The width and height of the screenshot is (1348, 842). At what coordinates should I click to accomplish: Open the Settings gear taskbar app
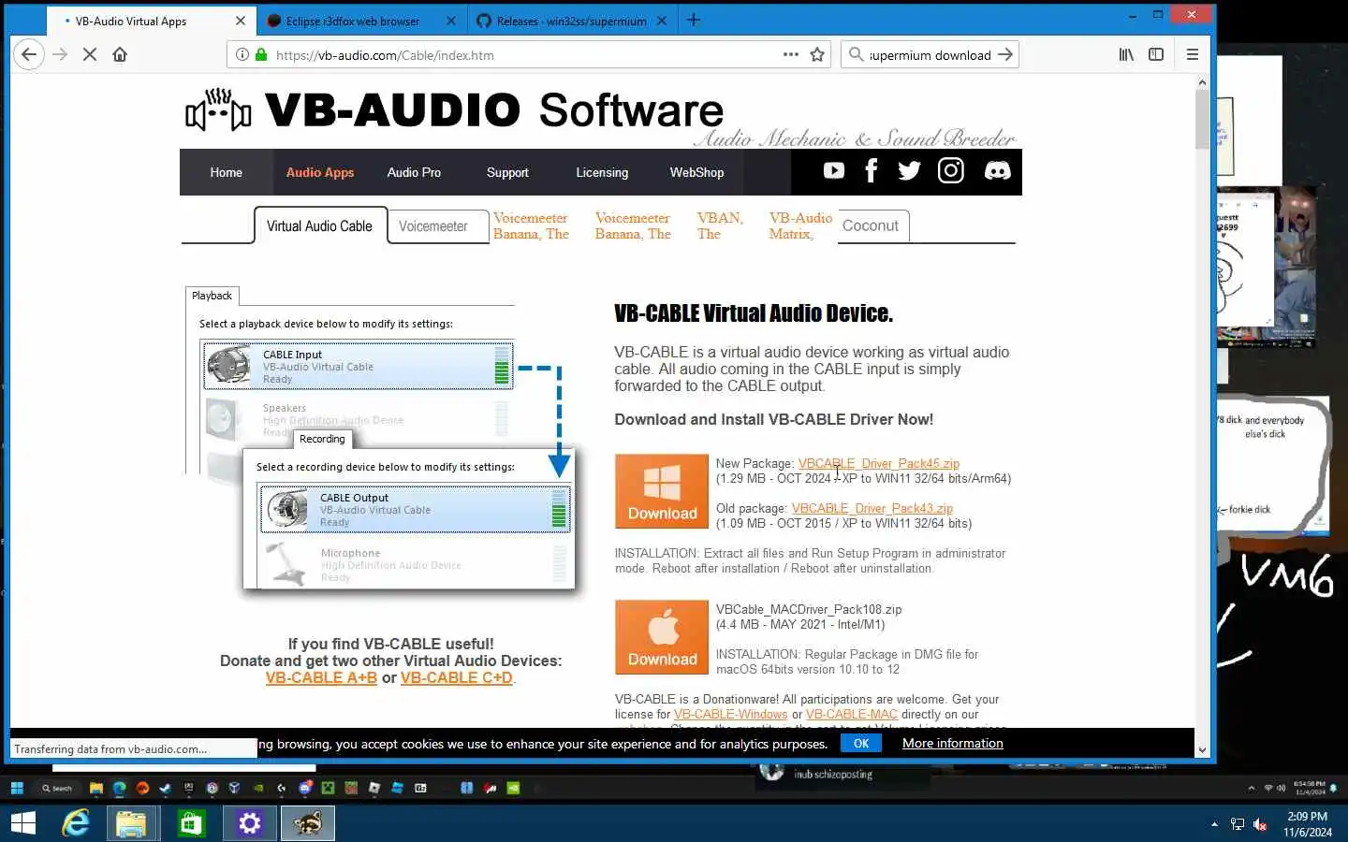[249, 823]
